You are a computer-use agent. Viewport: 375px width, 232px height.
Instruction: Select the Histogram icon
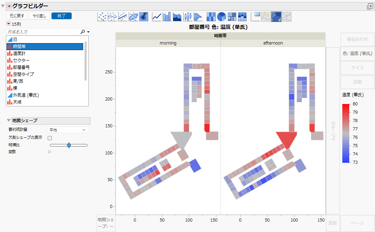click(x=198, y=17)
